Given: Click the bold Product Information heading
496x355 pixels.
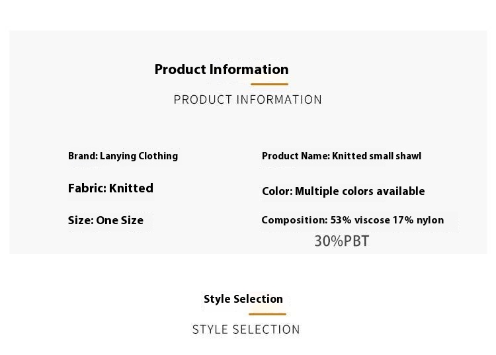Looking at the screenshot, I should 222,69.
